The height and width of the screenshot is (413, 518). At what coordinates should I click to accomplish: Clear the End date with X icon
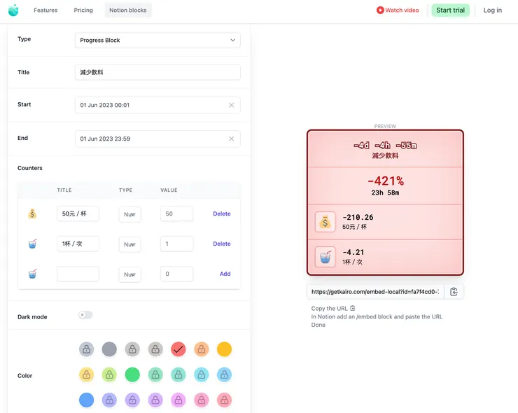point(232,139)
